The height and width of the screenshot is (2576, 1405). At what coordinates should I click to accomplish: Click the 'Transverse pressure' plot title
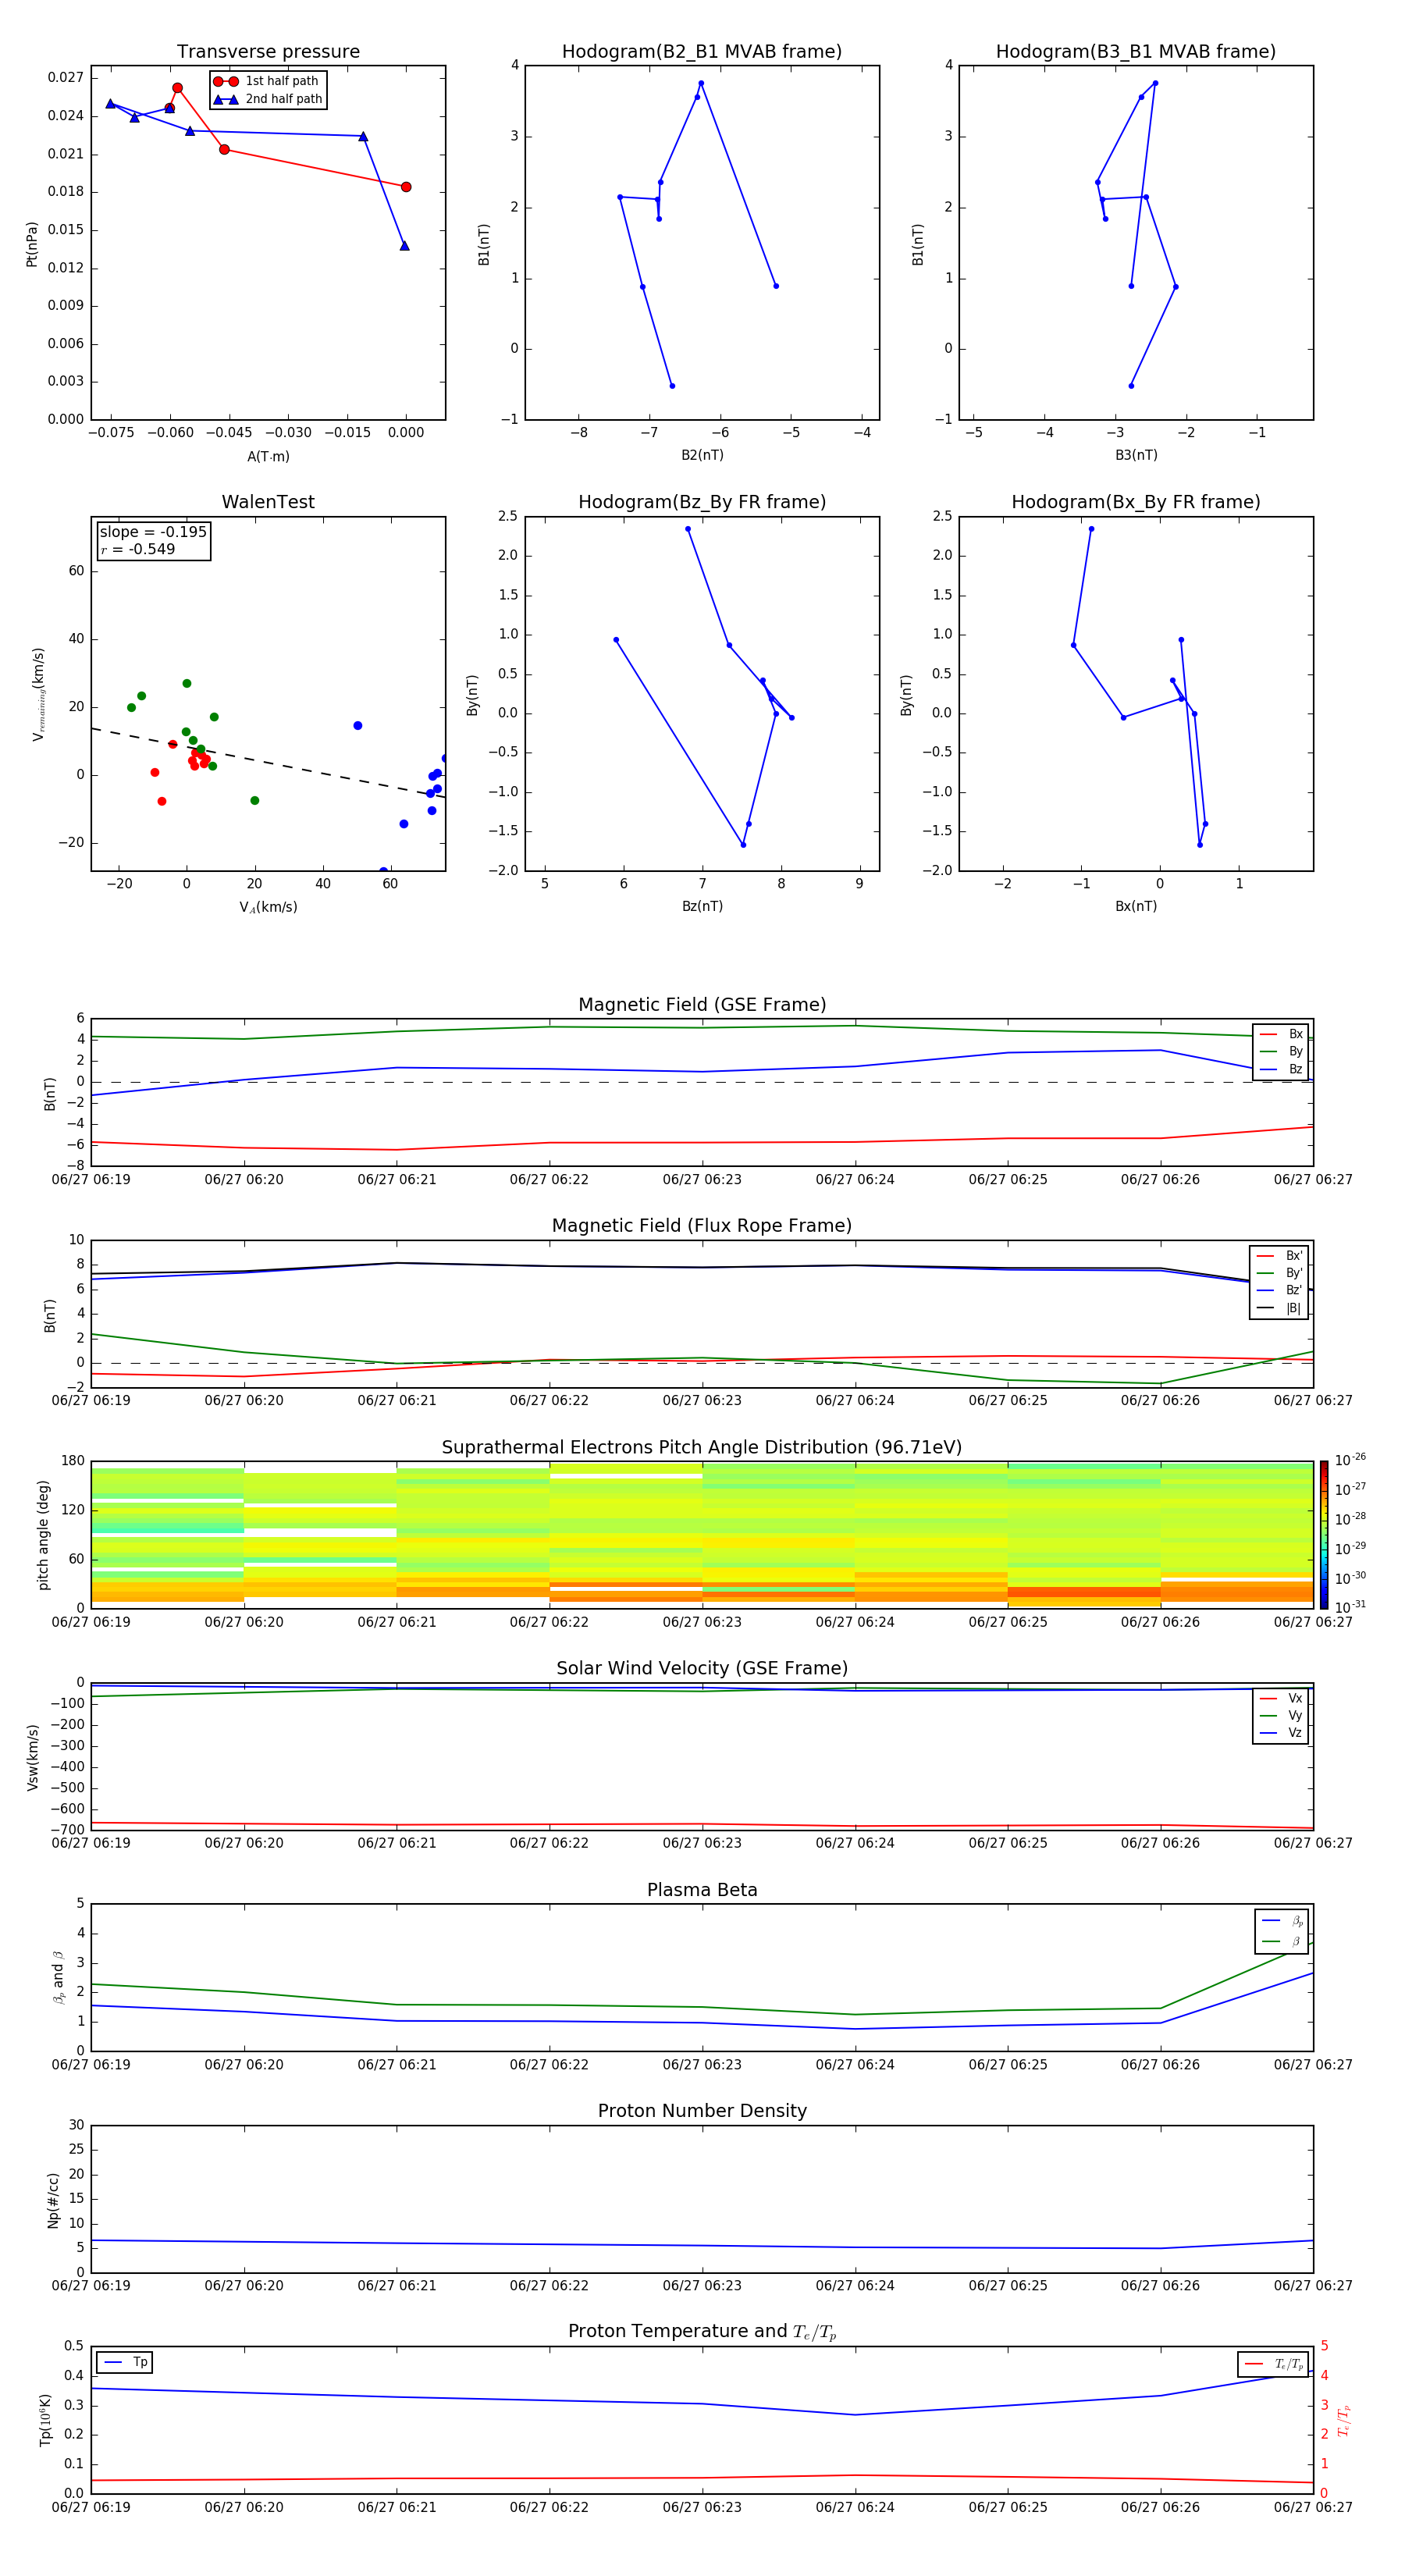[268, 52]
